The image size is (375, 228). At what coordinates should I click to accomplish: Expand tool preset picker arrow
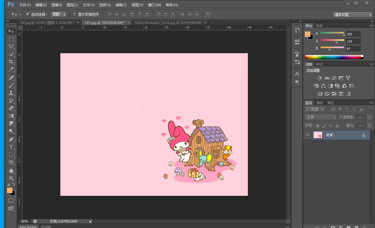[x=21, y=14]
